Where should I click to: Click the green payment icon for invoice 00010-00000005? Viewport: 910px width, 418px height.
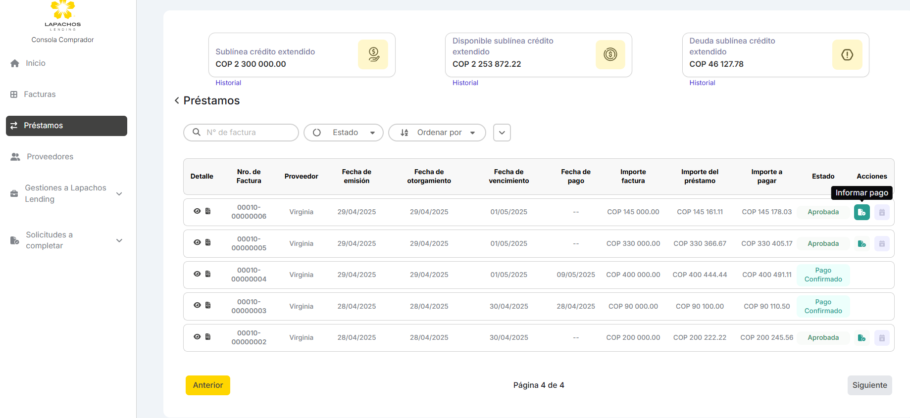pyautogui.click(x=861, y=244)
